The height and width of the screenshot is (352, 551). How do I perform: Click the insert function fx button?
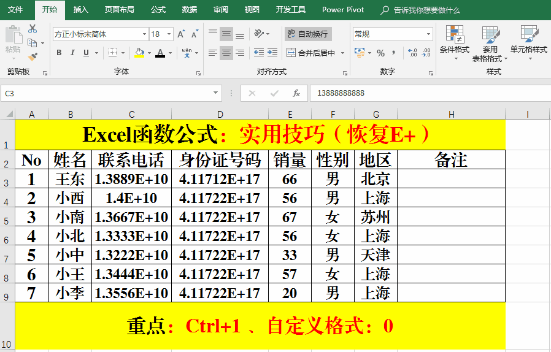296,93
